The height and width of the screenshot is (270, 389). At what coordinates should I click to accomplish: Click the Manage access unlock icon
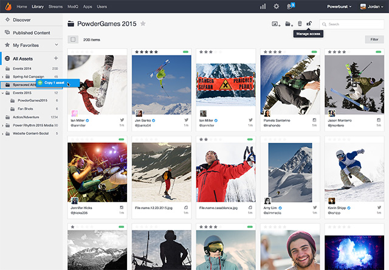click(x=309, y=24)
